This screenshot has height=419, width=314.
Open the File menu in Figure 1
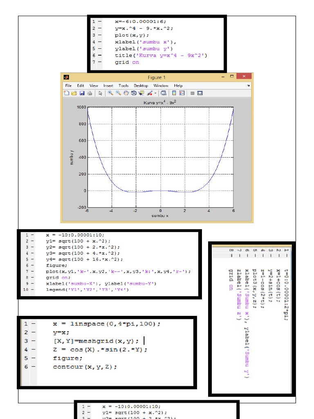tap(68, 86)
